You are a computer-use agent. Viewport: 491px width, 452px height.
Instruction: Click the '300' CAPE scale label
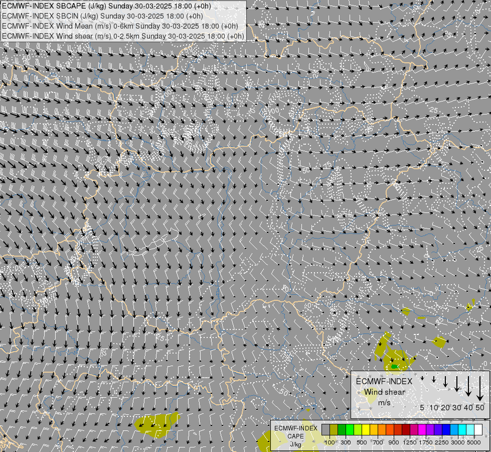[x=346, y=442]
